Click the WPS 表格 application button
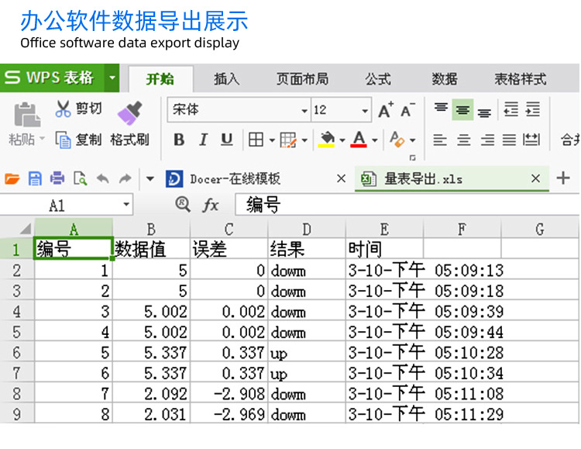This screenshot has height=449, width=581. click(52, 78)
